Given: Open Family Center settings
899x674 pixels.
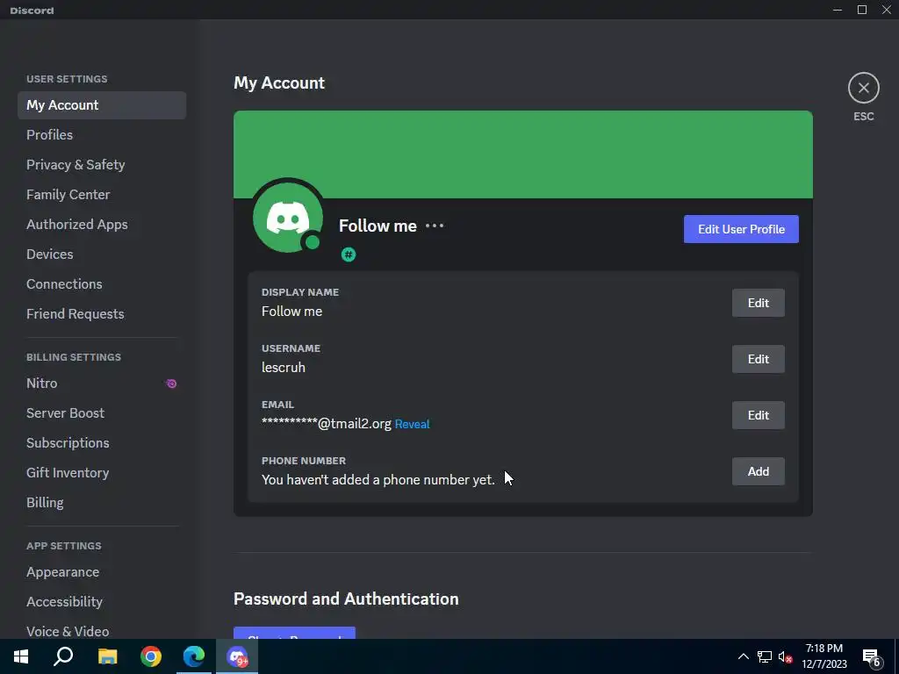Looking at the screenshot, I should [102, 194].
